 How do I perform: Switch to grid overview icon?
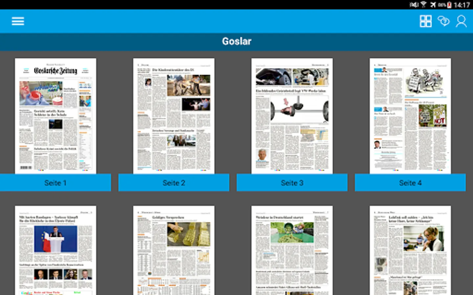coord(426,21)
